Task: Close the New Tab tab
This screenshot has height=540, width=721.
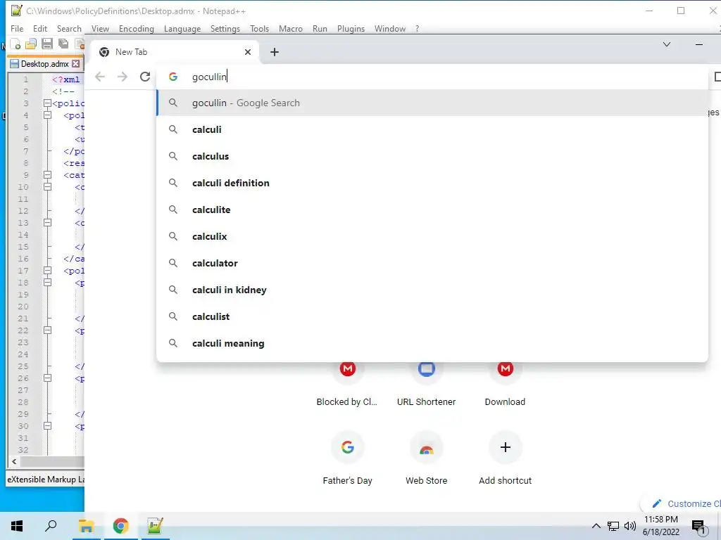Action: click(248, 52)
